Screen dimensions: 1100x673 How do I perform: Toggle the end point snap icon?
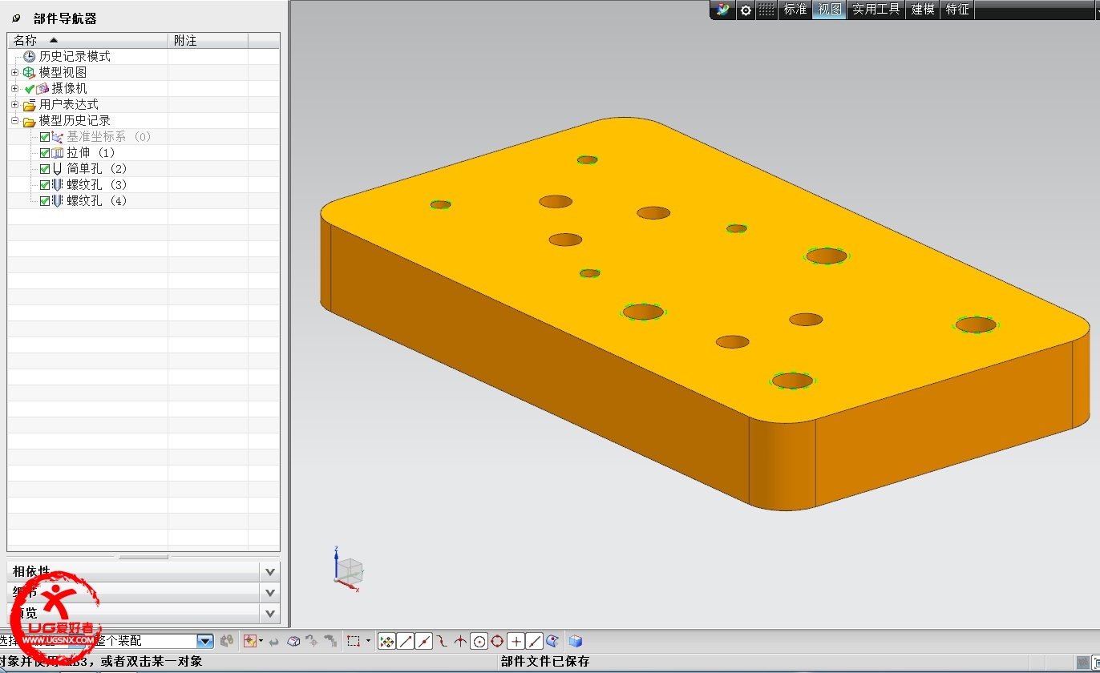coord(406,641)
